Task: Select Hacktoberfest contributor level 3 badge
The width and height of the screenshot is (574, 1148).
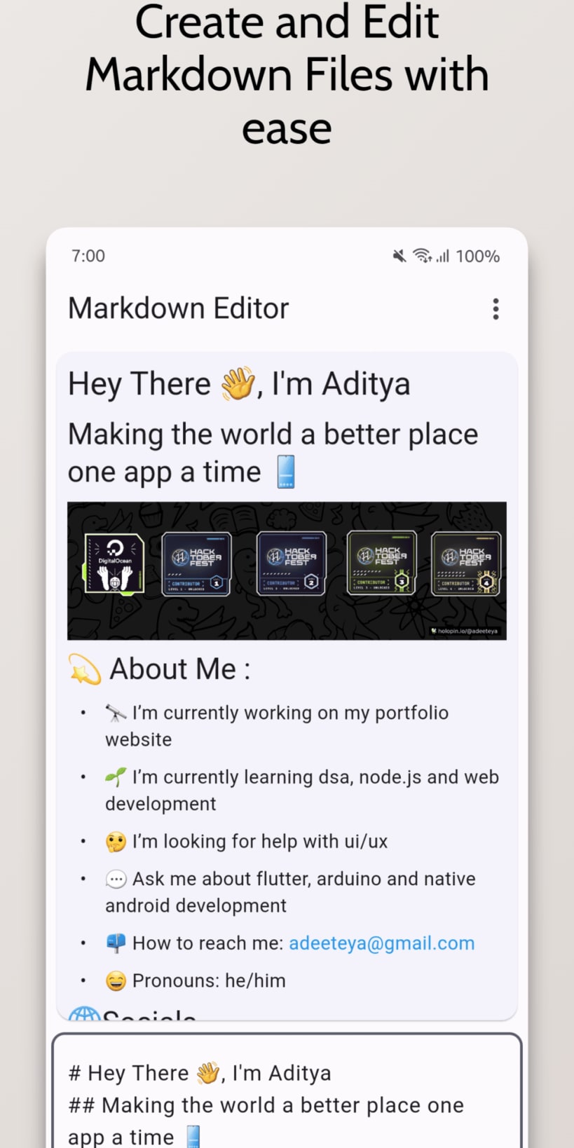Action: pos(381,563)
